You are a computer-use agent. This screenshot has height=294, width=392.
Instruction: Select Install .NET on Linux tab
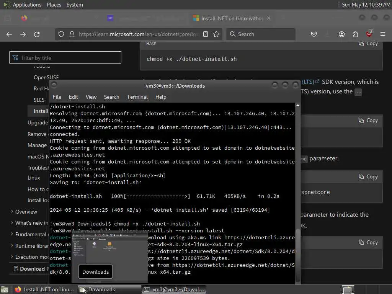click(232, 18)
